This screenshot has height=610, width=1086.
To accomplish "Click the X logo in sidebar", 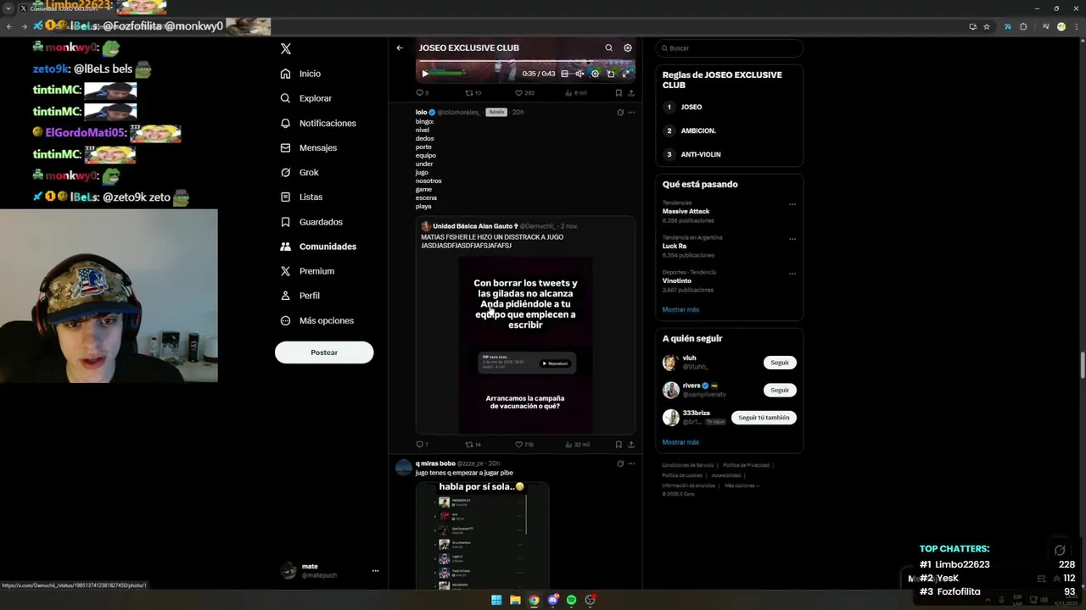I will [286, 49].
